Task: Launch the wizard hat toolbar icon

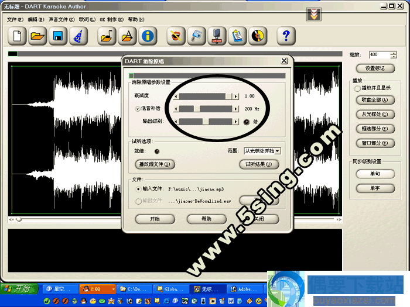Action: point(78,36)
